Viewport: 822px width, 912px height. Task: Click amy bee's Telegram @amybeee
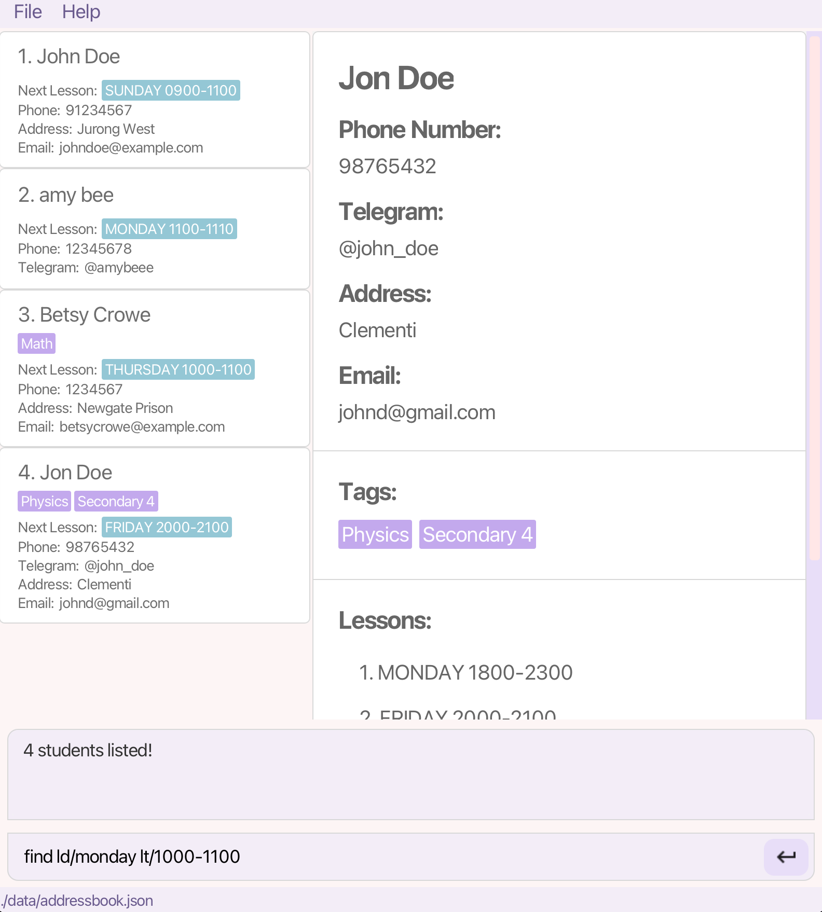click(x=119, y=268)
